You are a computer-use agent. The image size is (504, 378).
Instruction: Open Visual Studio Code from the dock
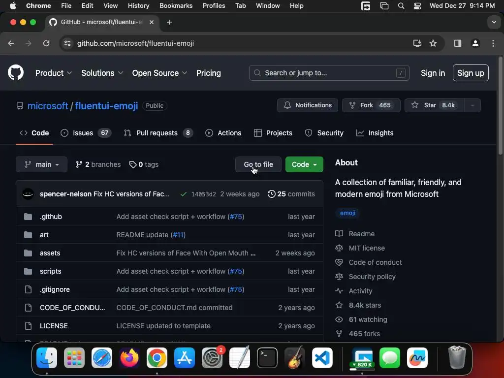coord(322,357)
